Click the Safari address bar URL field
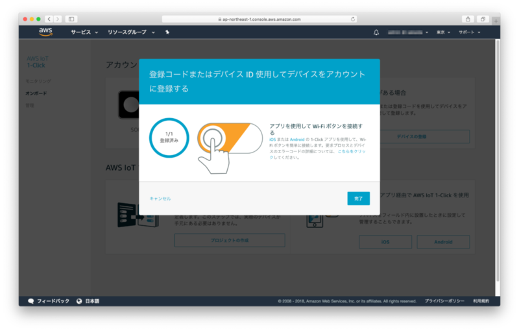 [259, 19]
